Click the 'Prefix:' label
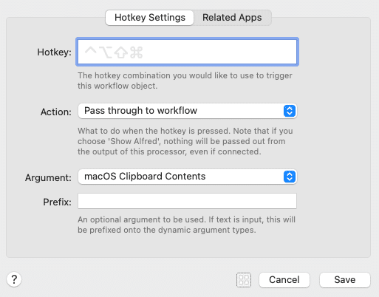The width and height of the screenshot is (379, 297). pyautogui.click(x=57, y=202)
